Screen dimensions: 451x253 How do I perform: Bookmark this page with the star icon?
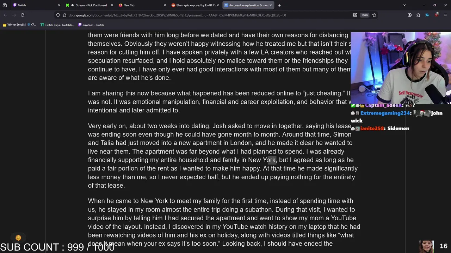374,15
